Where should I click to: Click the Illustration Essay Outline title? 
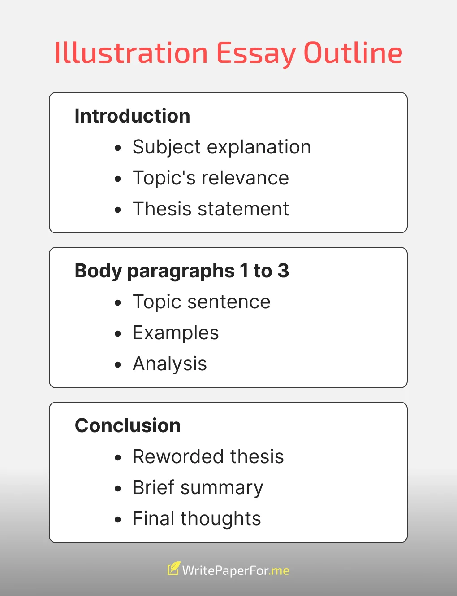click(228, 53)
